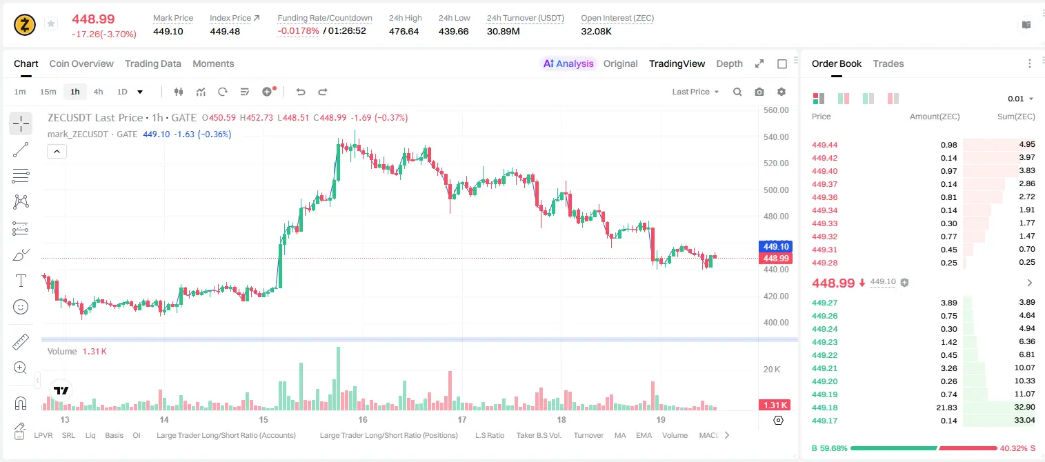Select the ruler measure tool
This screenshot has height=462, width=1045.
pos(21,342)
